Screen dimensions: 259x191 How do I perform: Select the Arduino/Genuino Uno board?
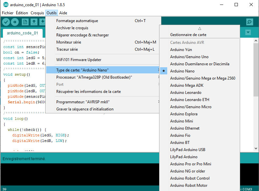pyautogui.click(x=199, y=57)
